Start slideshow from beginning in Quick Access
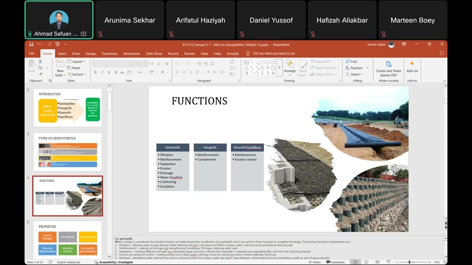472x265 pixels. 58,45
